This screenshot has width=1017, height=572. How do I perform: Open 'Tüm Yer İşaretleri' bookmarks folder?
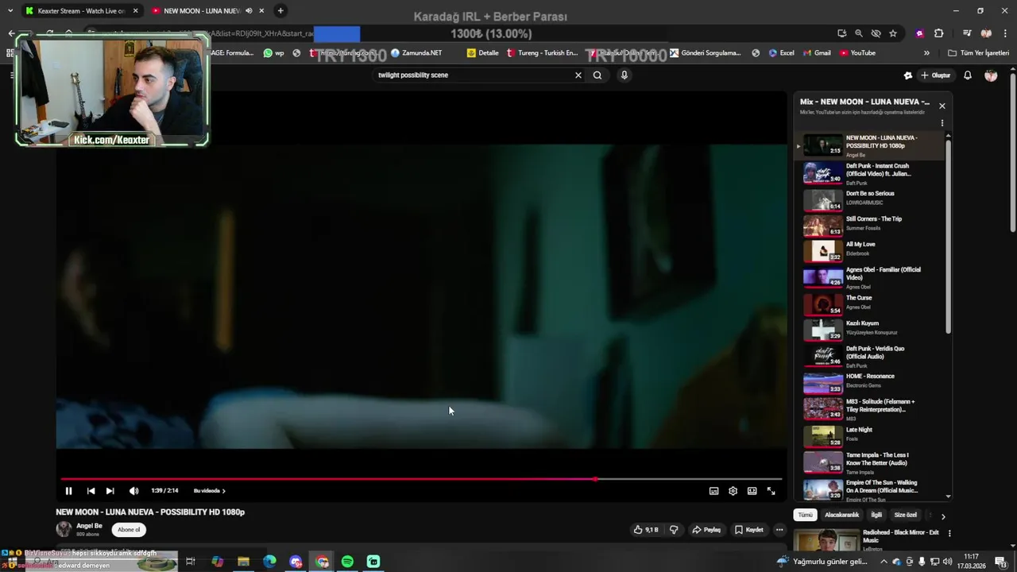pos(979,53)
